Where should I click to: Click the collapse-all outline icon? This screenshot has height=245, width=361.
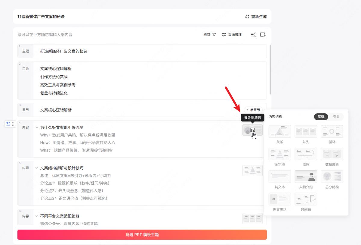tap(253, 35)
